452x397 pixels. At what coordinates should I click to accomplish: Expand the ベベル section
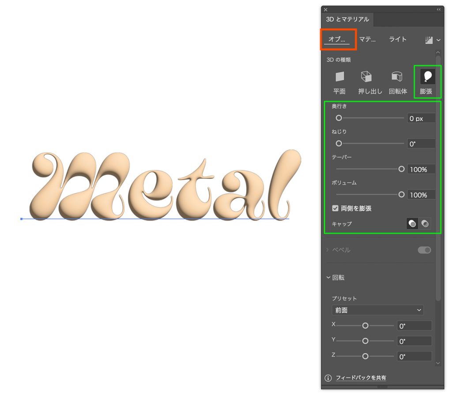tap(328, 250)
